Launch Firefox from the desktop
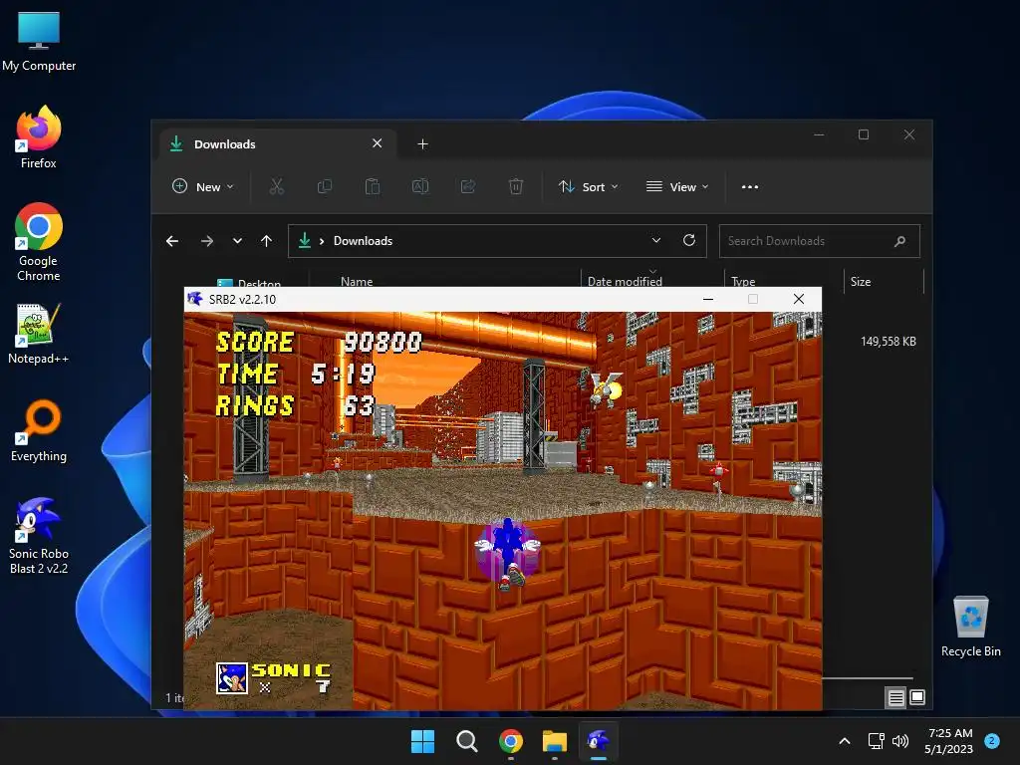Screen dimensions: 1020x765 (x=39, y=137)
